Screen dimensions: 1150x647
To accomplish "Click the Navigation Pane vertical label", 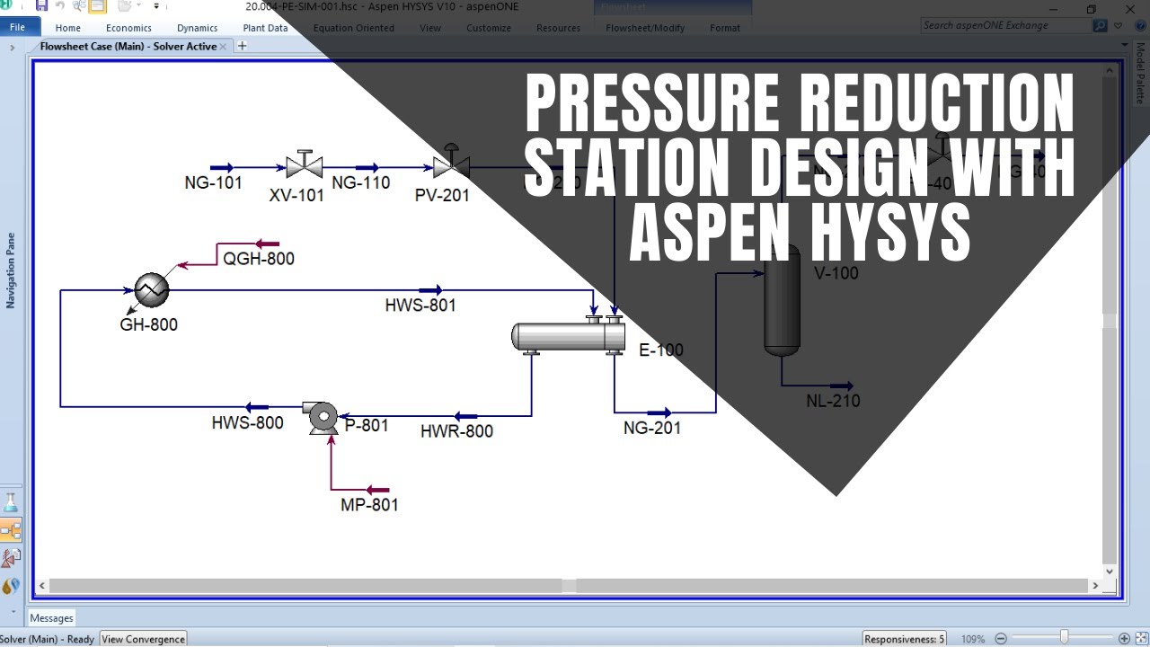I will coord(11,270).
